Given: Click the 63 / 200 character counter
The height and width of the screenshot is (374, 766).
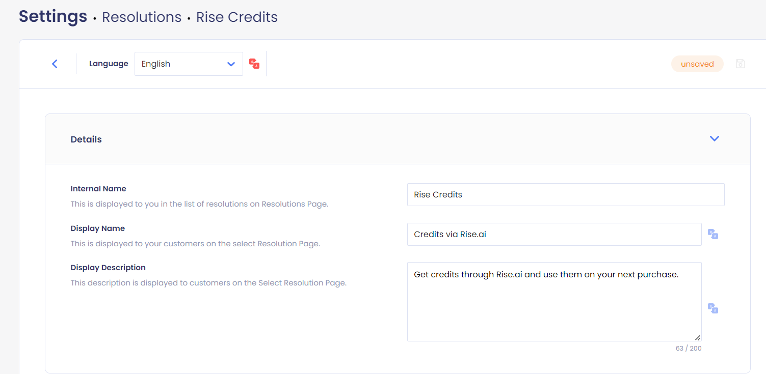Looking at the screenshot, I should [689, 349].
